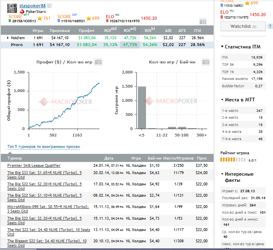This screenshot has width=273, height=250.
Task: Select the ROI std column header
Action: coord(110,30)
